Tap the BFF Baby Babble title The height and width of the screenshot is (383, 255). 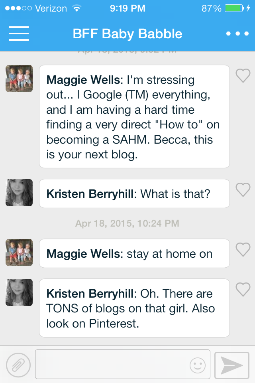coord(127,34)
